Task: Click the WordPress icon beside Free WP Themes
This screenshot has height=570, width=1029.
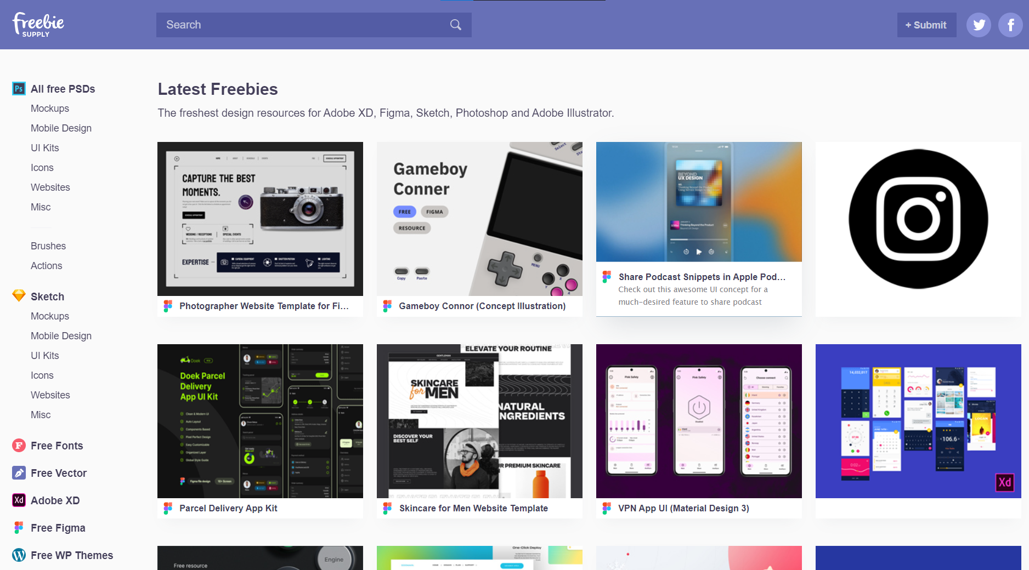Action: point(19,555)
